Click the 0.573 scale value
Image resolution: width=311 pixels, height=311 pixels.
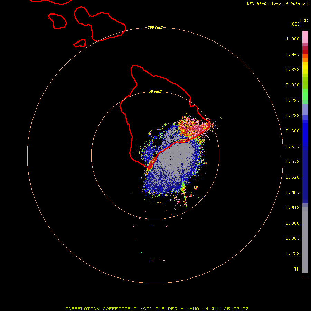(x=293, y=162)
